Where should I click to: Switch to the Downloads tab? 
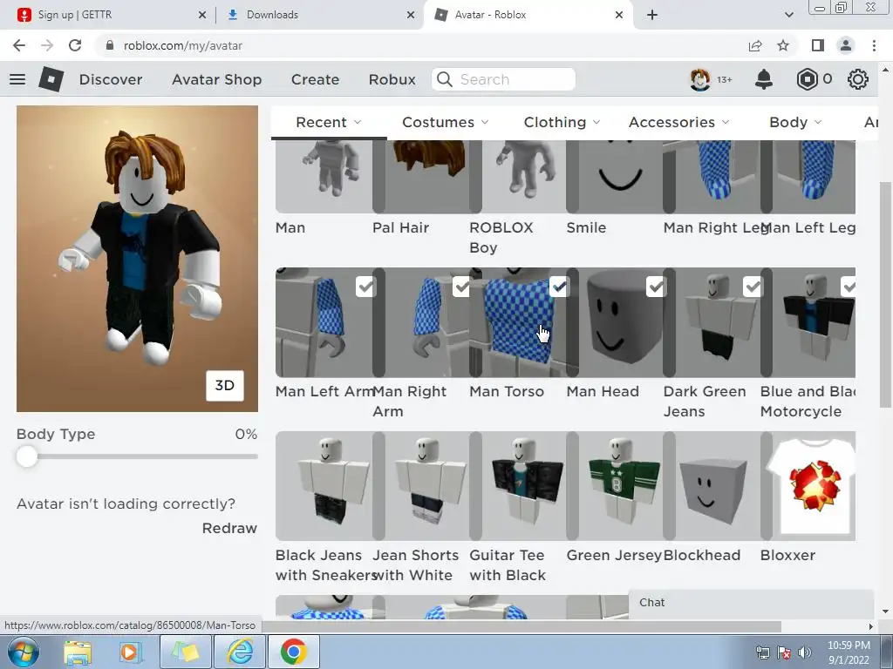(319, 15)
